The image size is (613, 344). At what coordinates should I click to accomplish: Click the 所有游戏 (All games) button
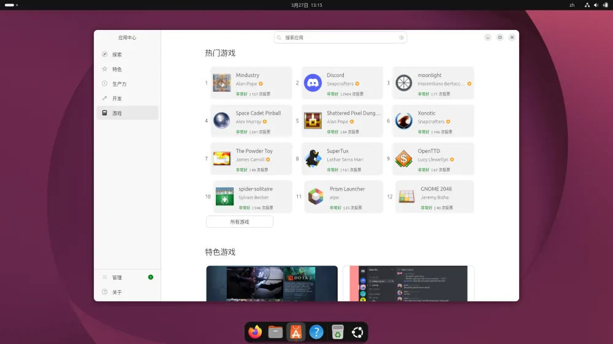click(x=240, y=222)
